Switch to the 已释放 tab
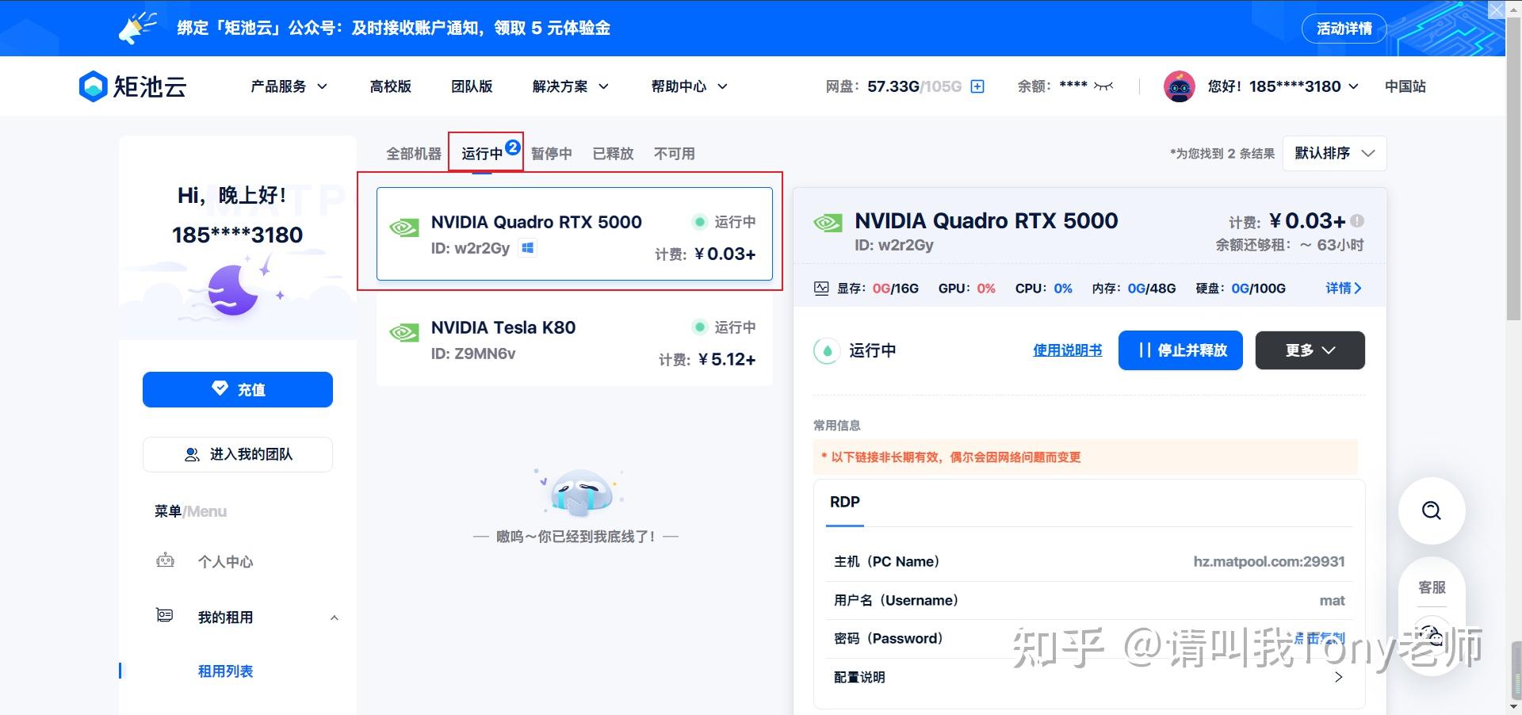 click(x=614, y=154)
